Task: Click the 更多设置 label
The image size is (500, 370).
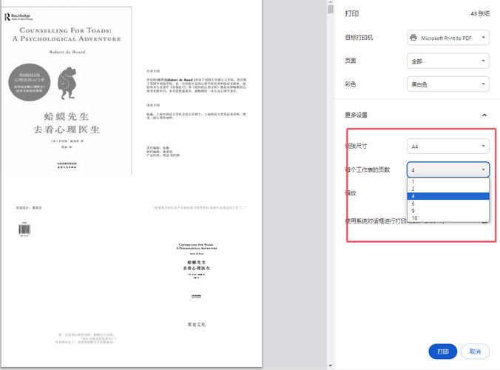Action: [x=356, y=115]
